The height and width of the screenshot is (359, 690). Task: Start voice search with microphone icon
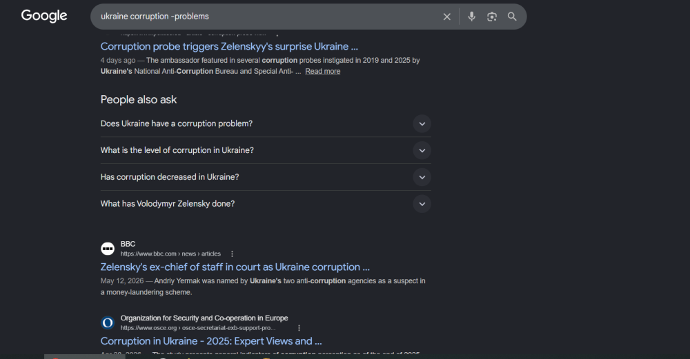click(x=471, y=17)
